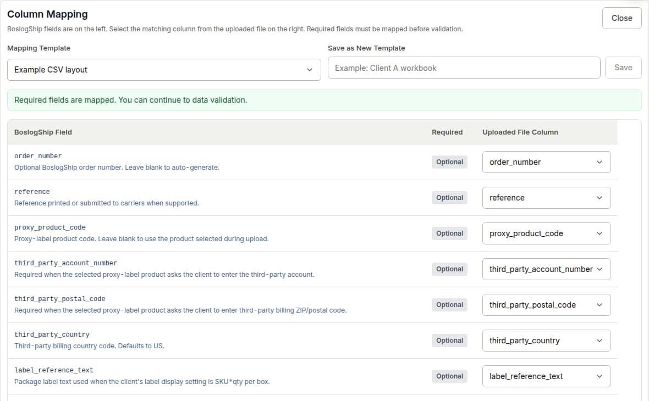Focus the Save as New Template field
The image size is (649, 401).
coord(464,68)
